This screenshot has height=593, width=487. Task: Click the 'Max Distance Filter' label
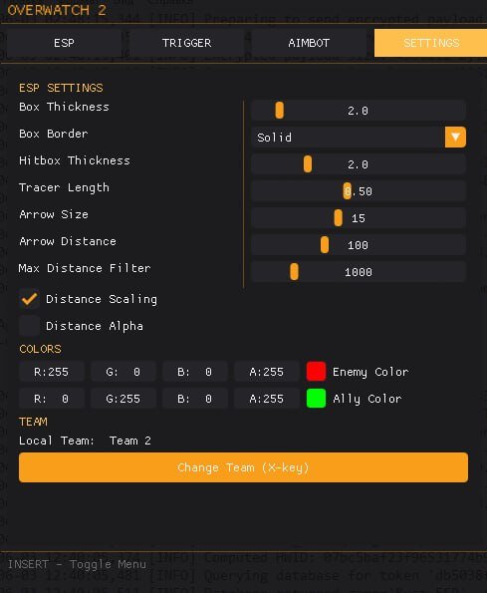pyautogui.click(x=85, y=268)
